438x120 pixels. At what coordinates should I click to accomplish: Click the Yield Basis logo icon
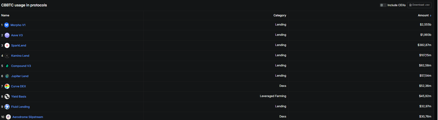point(7,97)
